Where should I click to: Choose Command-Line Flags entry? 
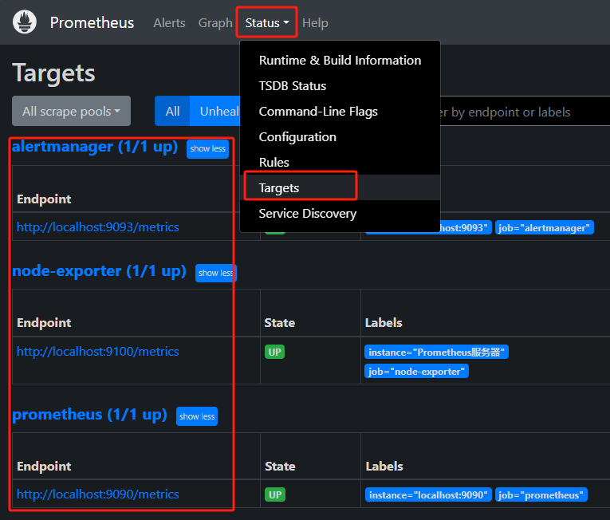point(340,112)
